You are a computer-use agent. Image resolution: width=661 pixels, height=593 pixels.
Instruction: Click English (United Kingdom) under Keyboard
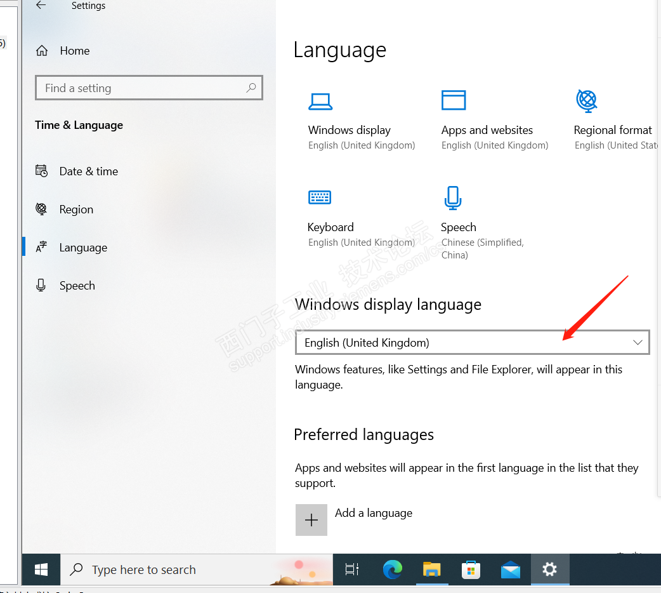pos(362,243)
